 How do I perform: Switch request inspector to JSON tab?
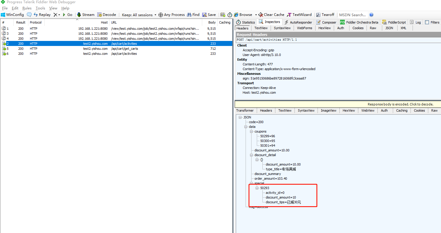click(x=389, y=28)
